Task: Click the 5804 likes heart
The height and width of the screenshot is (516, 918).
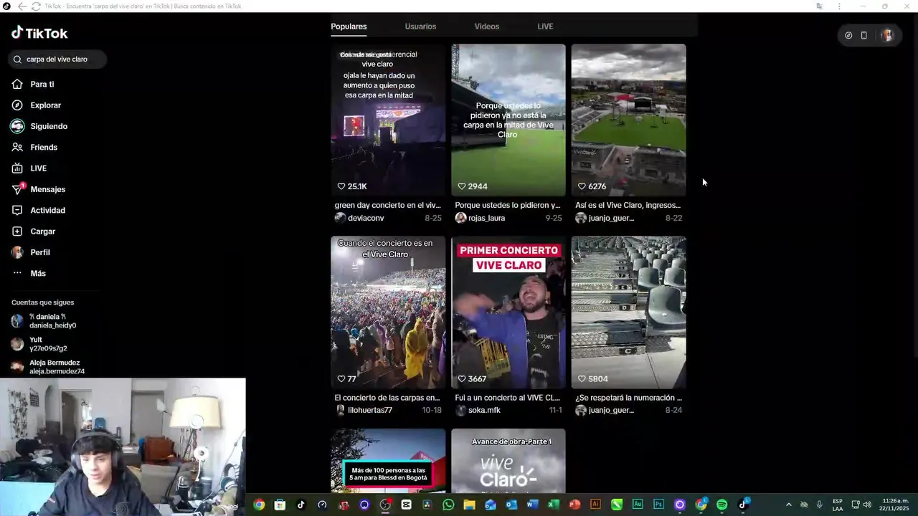Action: [582, 379]
